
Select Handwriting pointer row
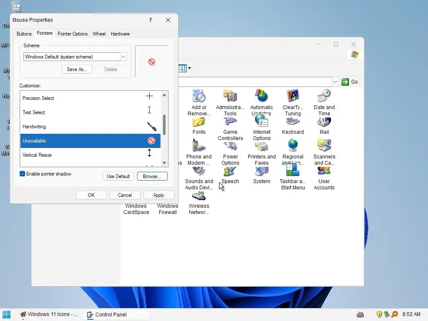[x=90, y=127]
